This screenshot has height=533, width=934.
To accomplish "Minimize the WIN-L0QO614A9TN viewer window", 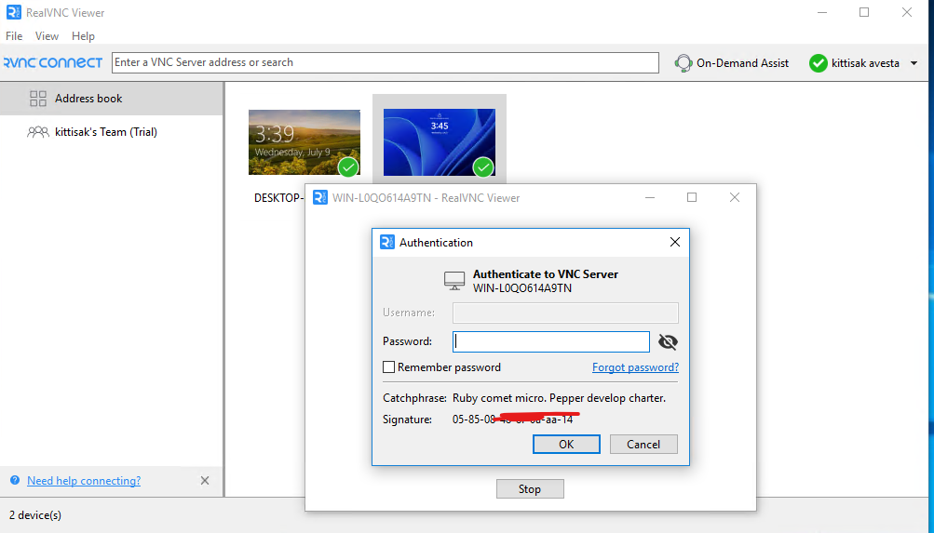I will click(x=650, y=197).
